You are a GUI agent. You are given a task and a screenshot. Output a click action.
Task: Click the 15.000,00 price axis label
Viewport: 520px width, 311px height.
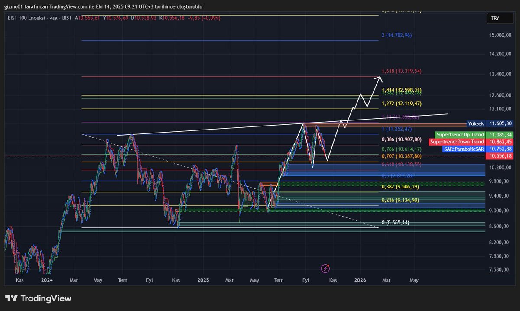(500, 36)
